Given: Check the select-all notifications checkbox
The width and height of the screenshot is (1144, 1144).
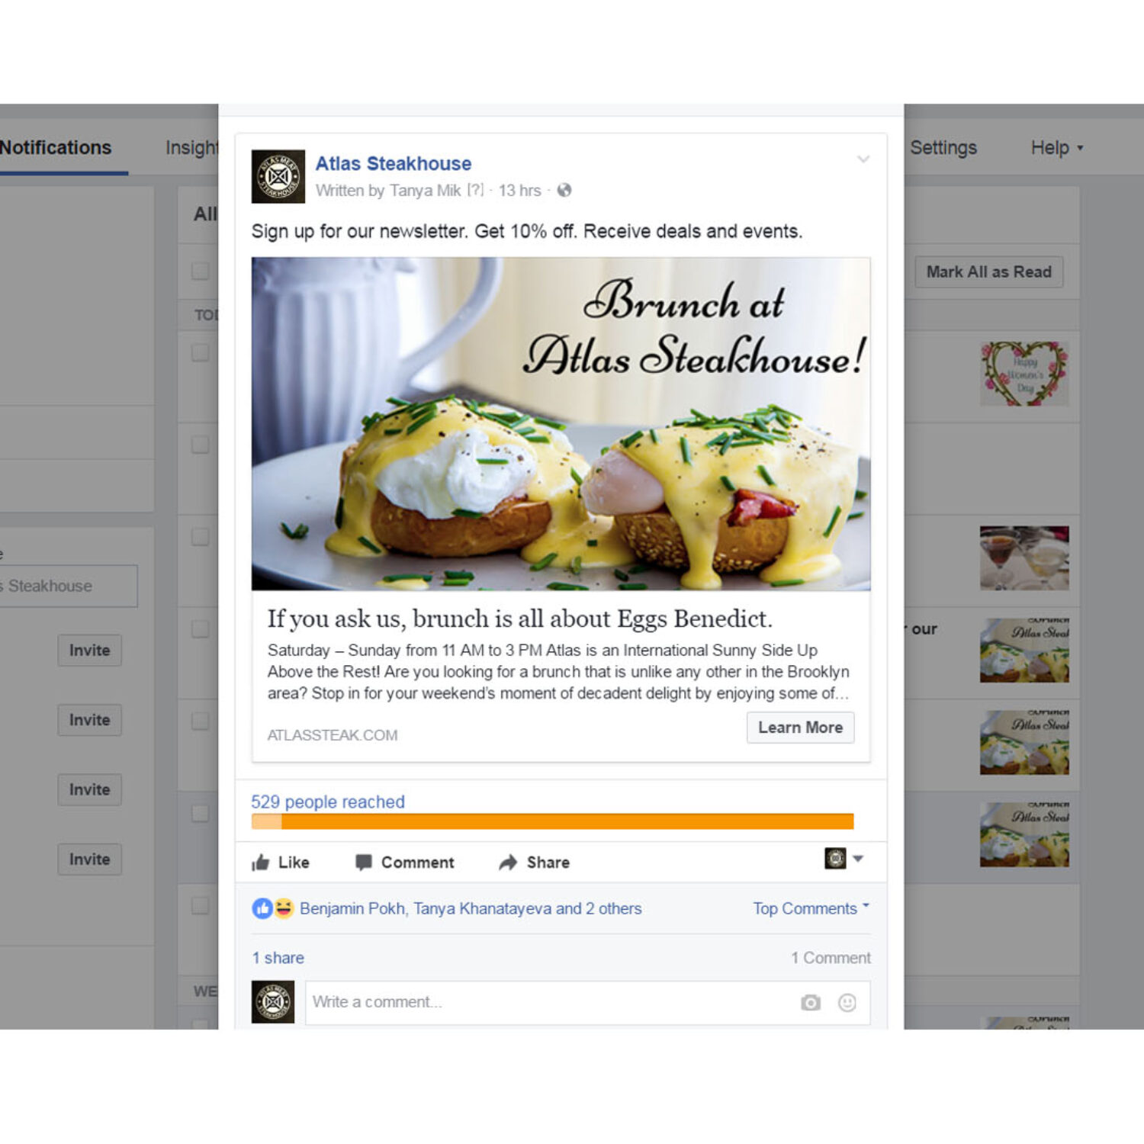Looking at the screenshot, I should [x=201, y=271].
